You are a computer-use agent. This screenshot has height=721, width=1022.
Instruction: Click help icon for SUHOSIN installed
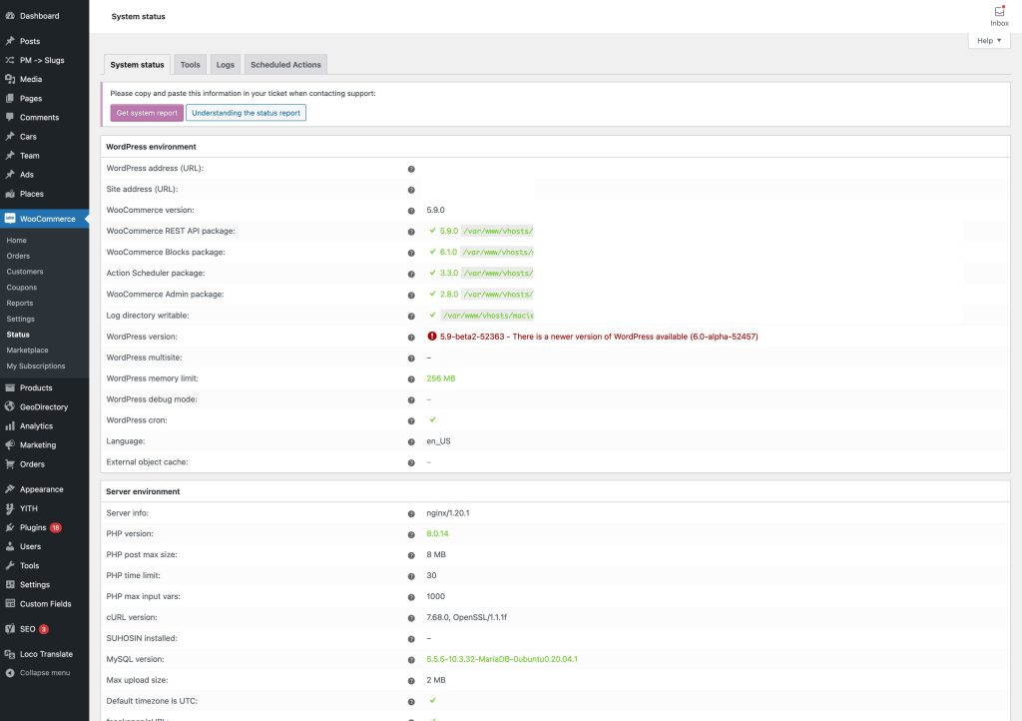click(x=411, y=639)
